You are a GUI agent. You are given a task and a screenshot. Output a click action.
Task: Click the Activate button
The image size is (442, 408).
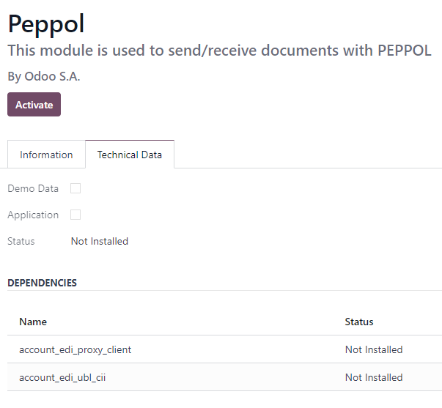pos(34,105)
